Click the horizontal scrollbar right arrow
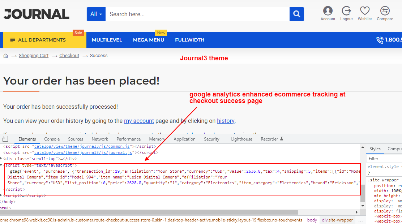 pyautogui.click(x=356, y=212)
